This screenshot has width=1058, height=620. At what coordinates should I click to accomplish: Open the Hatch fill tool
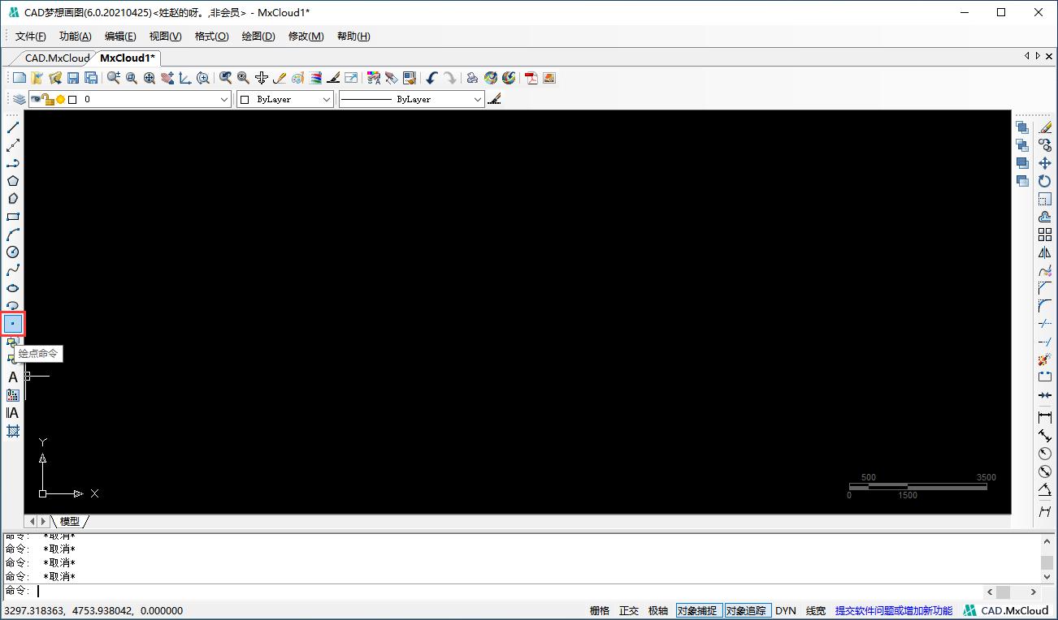13,431
